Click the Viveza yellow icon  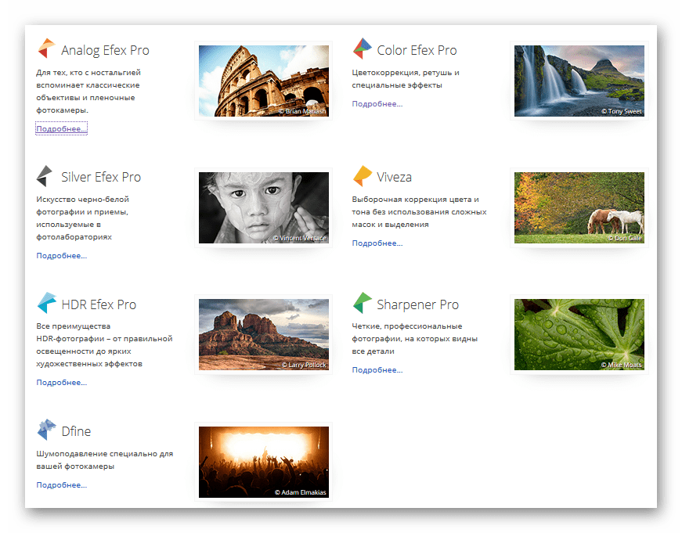pyautogui.click(x=362, y=176)
